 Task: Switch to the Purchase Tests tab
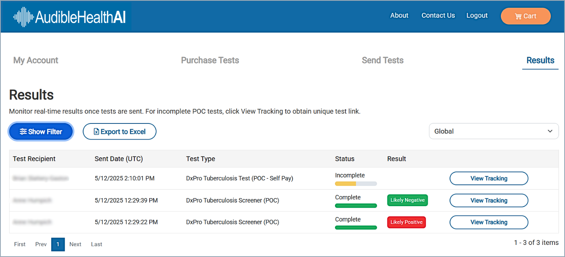tap(210, 60)
